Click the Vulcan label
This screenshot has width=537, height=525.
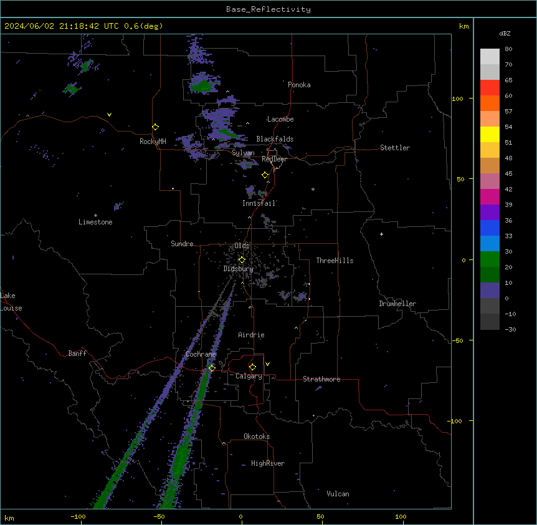338,494
